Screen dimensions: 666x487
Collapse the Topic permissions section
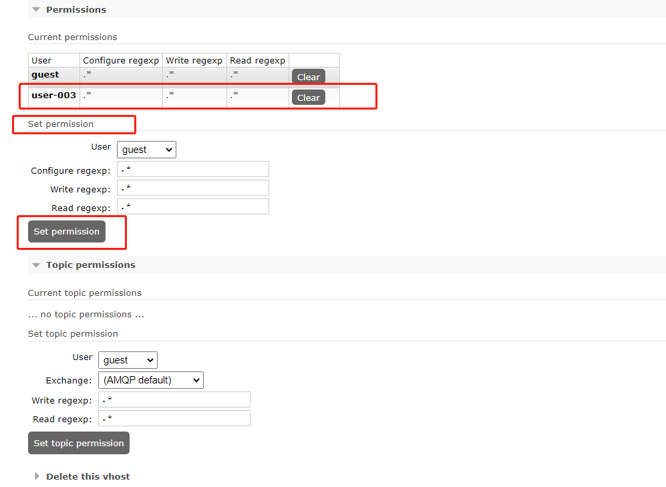pos(90,265)
